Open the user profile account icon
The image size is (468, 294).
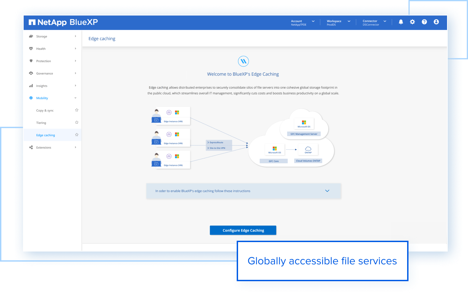coord(436,22)
